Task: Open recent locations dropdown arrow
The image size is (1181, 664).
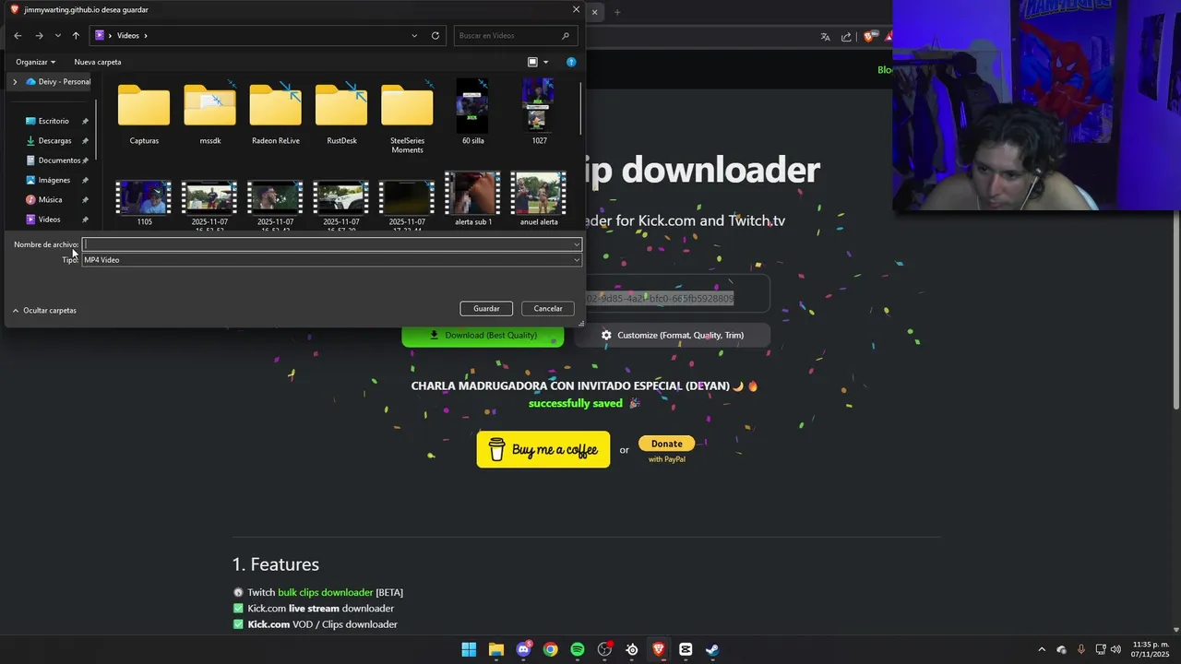Action: point(57,36)
